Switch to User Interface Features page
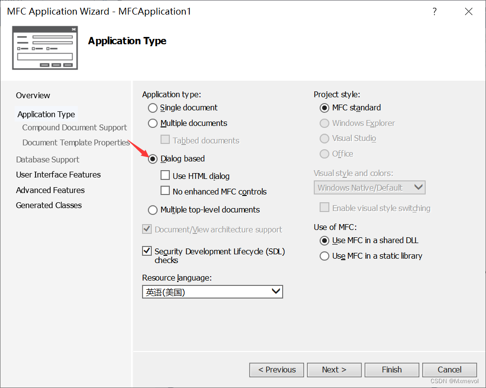486x388 pixels. 58,175
